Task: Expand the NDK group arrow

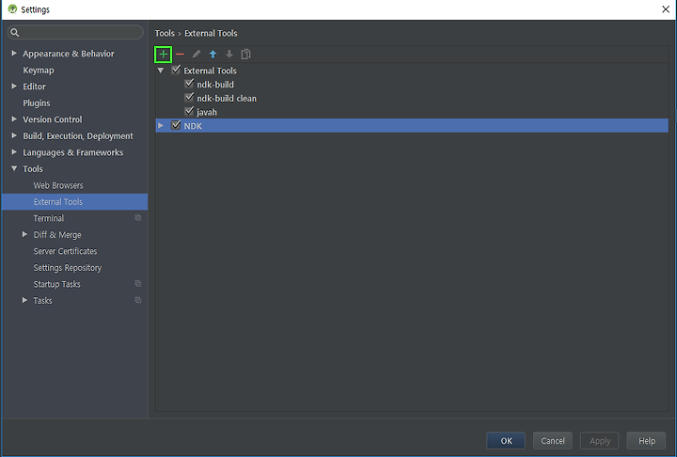Action: (161, 125)
